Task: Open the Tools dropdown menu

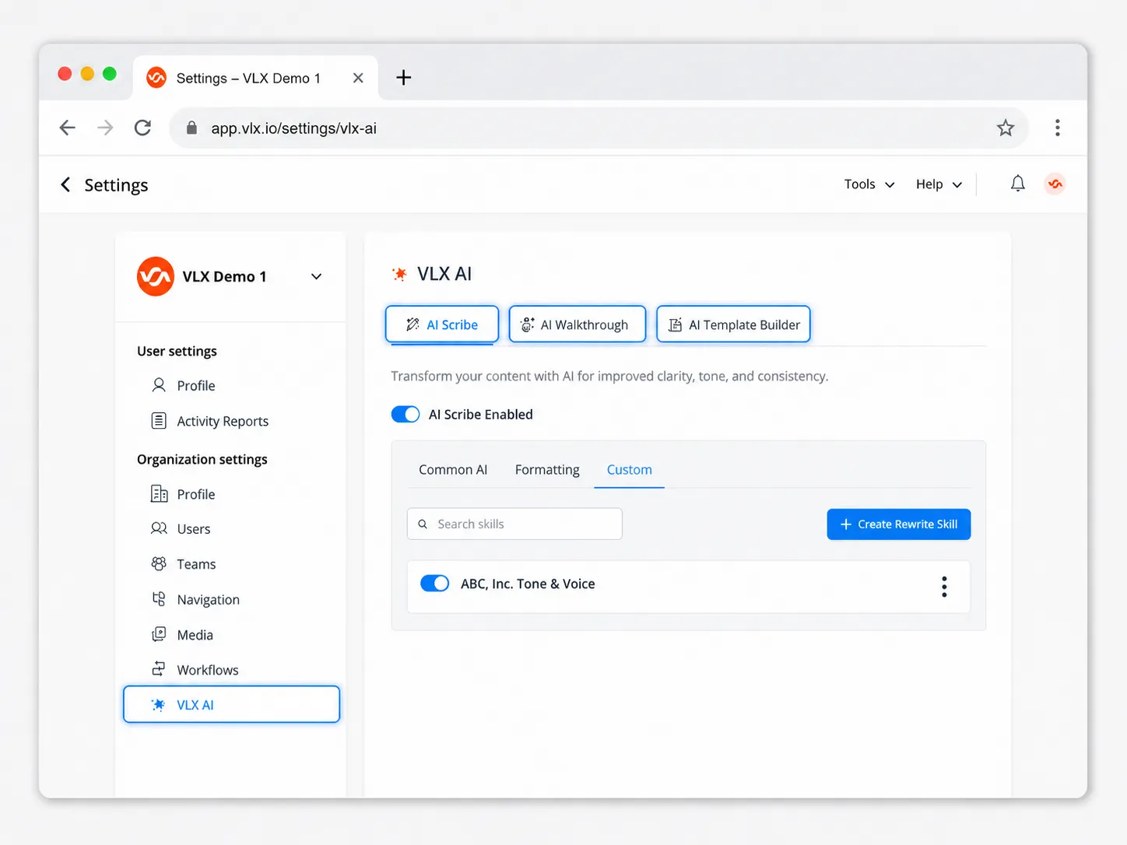Action: tap(869, 184)
